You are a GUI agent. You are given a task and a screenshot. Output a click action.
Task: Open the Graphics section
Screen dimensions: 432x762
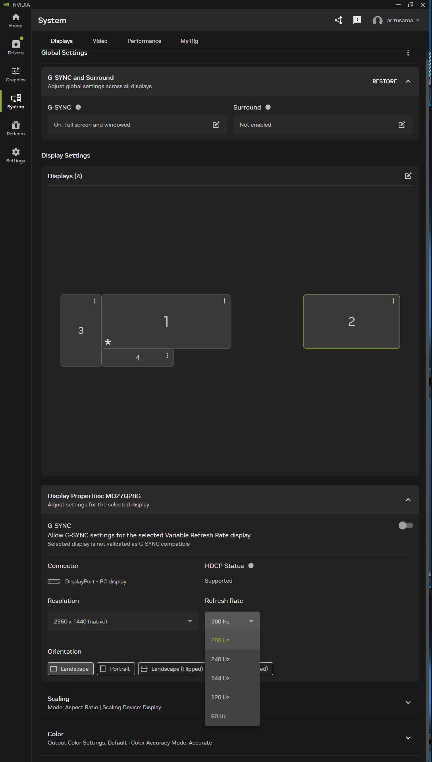point(15,75)
